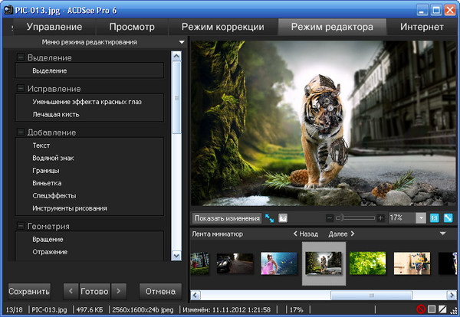Go to previous image with left arrow
Image resolution: width=460 pixels, height=317 pixels.
[x=70, y=291]
